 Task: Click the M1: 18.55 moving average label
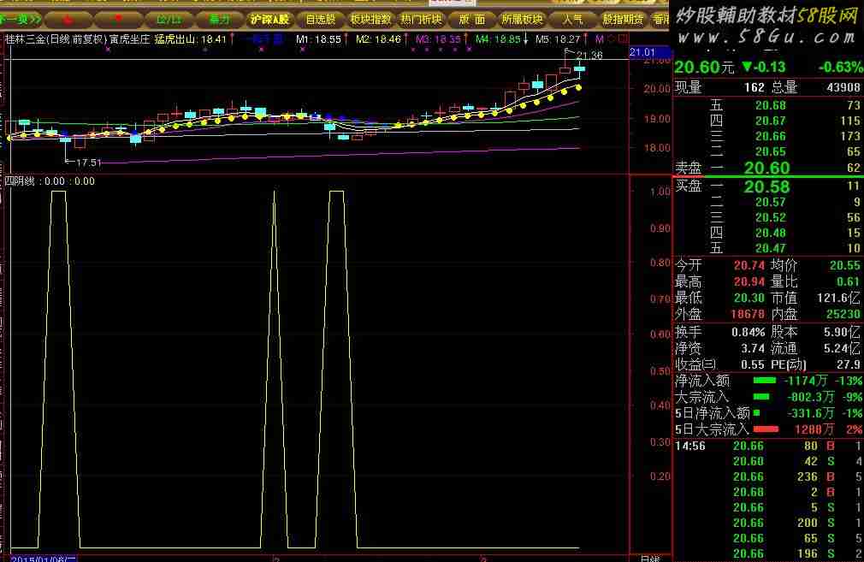(318, 39)
